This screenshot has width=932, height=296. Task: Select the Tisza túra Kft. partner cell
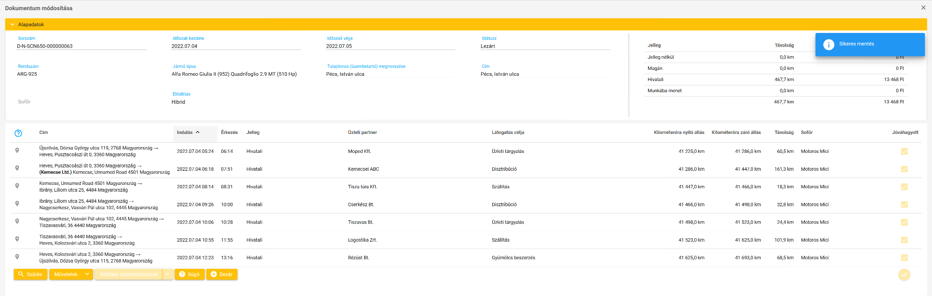click(363, 187)
